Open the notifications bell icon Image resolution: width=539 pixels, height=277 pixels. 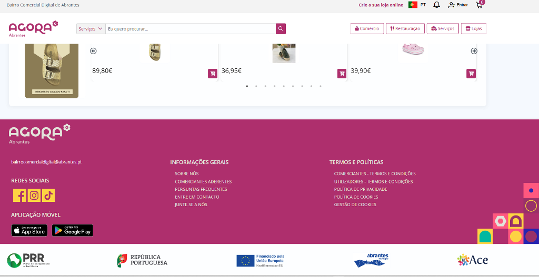click(436, 5)
